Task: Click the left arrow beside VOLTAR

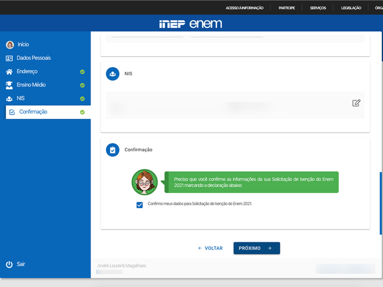Action: (x=200, y=248)
